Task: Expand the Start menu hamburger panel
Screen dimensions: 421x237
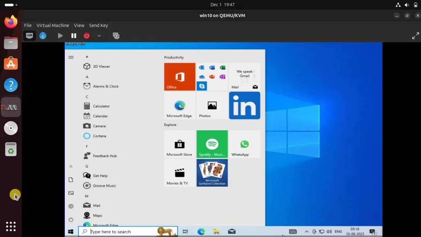Action: pos(71,57)
